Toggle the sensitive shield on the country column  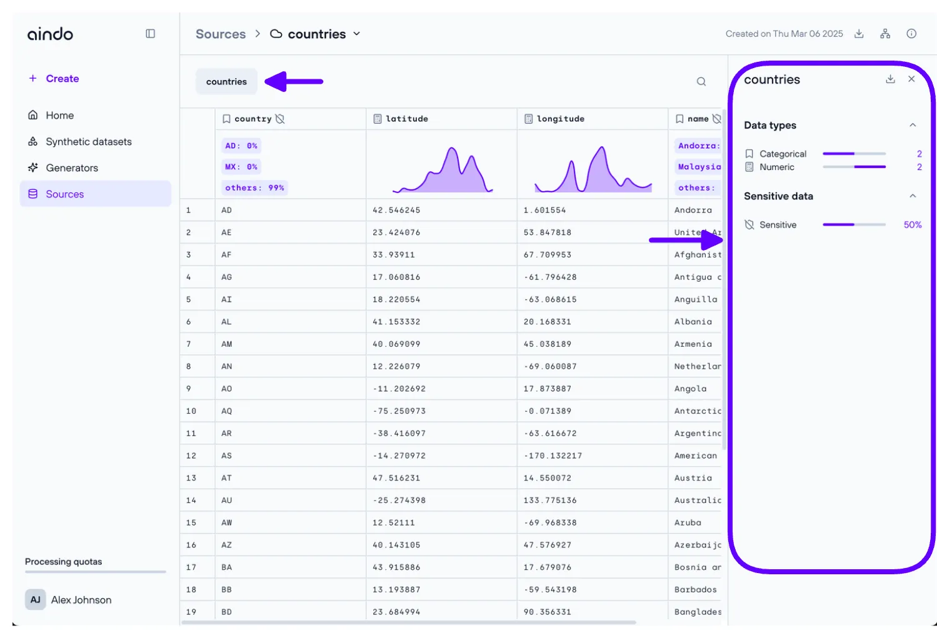[x=280, y=119]
